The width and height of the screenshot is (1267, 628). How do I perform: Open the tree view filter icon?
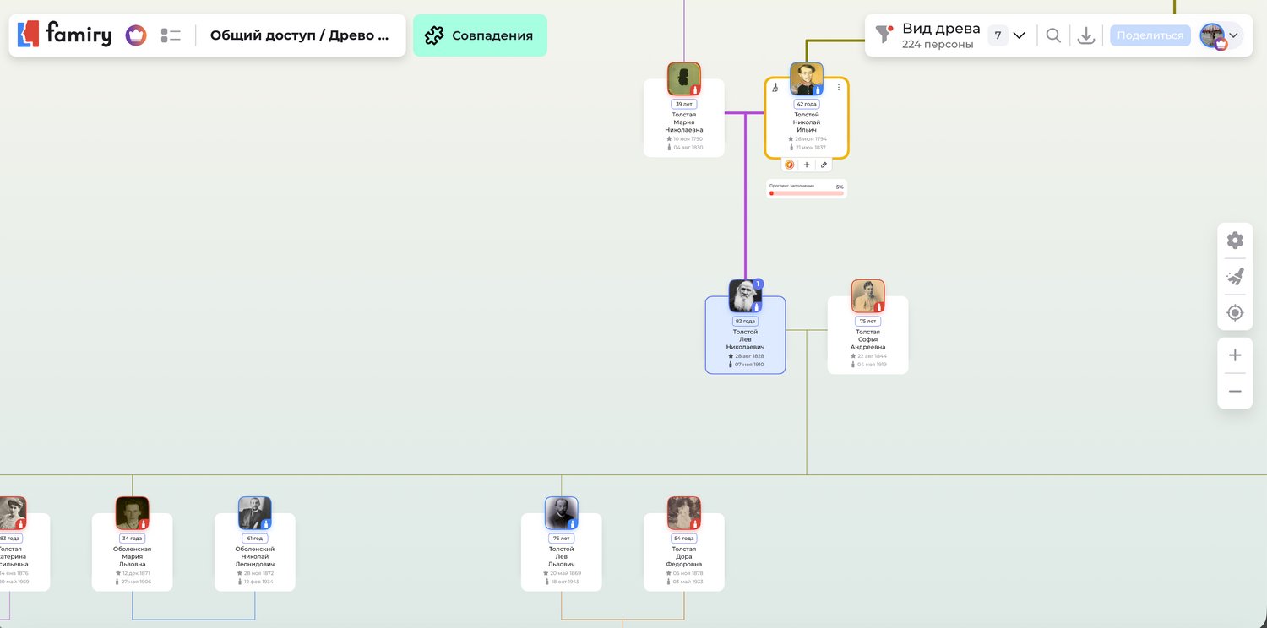[x=884, y=35]
